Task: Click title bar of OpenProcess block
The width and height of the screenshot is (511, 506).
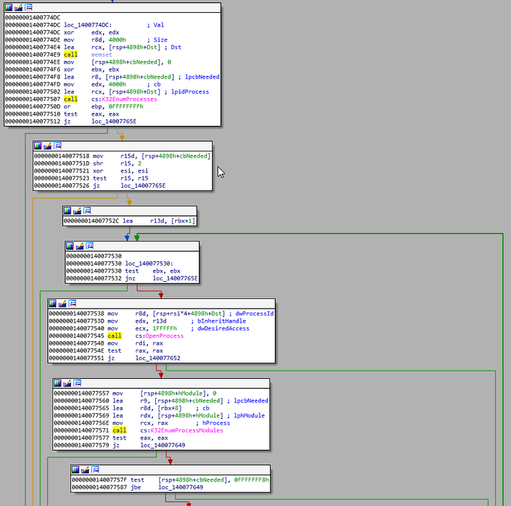Action: pos(162,303)
